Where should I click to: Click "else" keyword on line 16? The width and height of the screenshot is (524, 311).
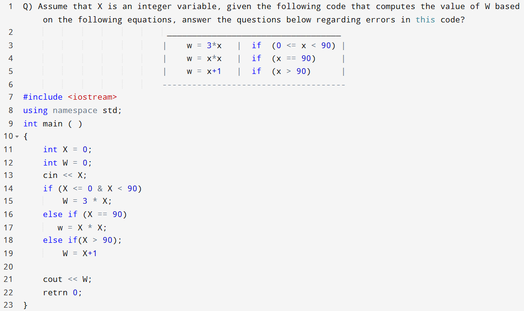click(x=52, y=214)
